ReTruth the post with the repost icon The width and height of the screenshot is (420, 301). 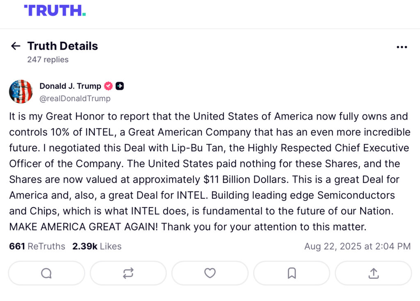coord(128,273)
